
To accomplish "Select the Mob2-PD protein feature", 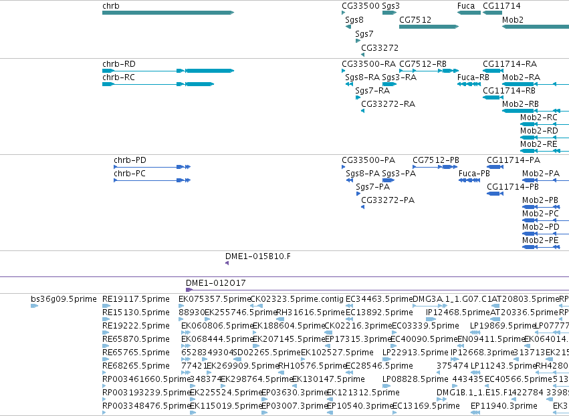I will pyautogui.click(x=546, y=234).
